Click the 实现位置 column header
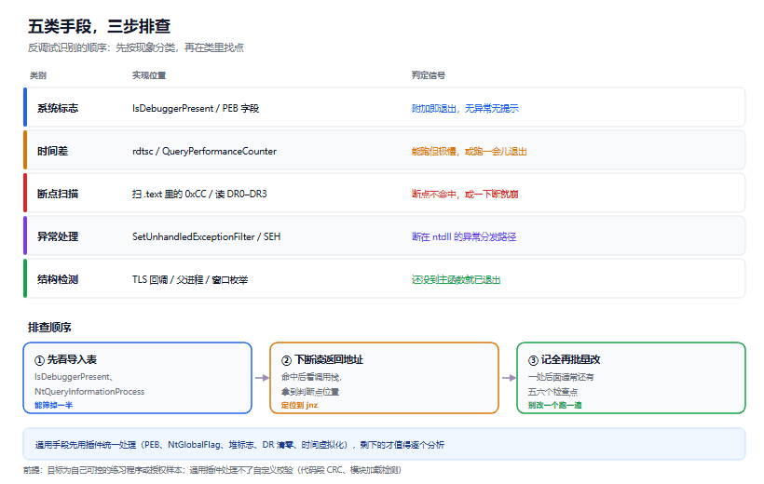This screenshot has width=764, height=484. tap(149, 75)
